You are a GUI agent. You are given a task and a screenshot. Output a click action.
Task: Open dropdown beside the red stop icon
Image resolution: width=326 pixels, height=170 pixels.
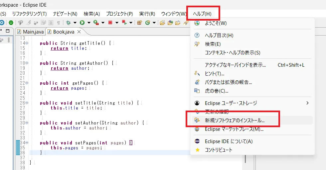click(x=117, y=23)
